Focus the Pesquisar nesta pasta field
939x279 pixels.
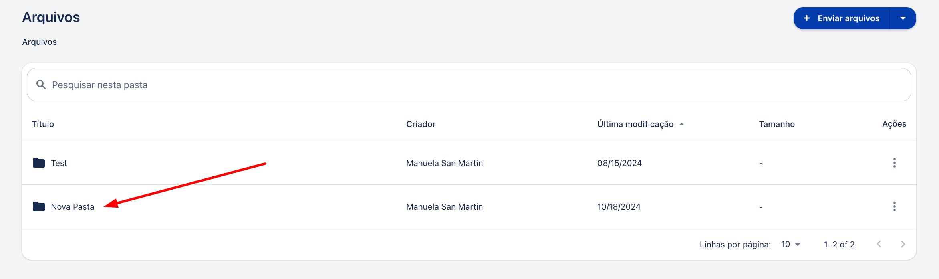[469, 85]
